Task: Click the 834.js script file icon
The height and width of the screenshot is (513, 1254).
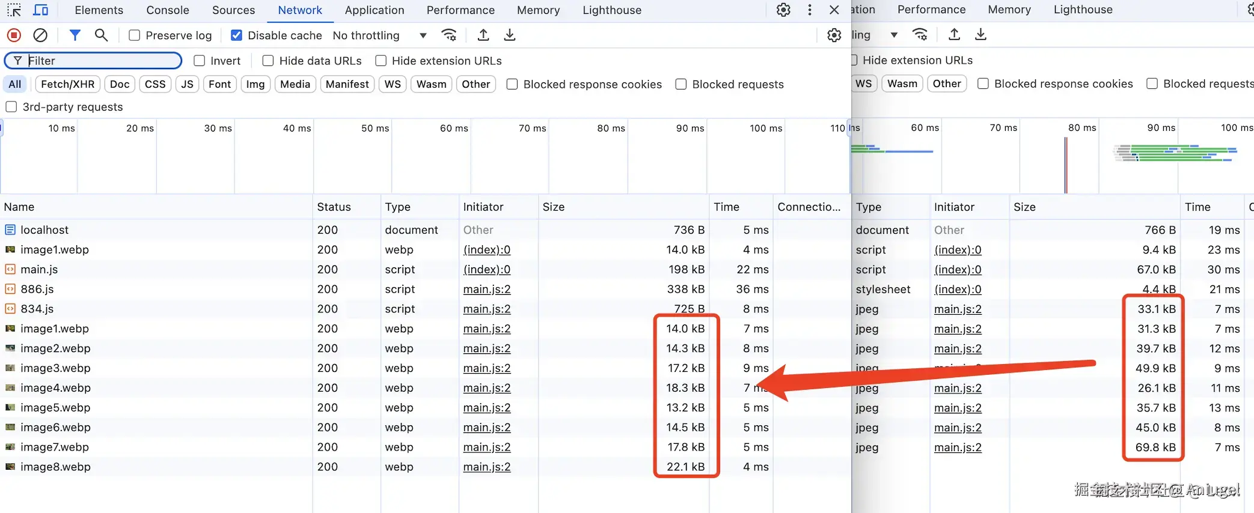Action: click(10, 309)
